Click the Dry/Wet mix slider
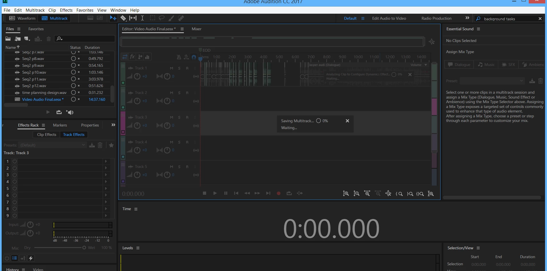This screenshot has width=547, height=271. tap(59, 248)
